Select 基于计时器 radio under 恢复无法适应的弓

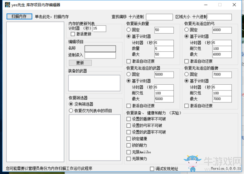tap(186, 36)
